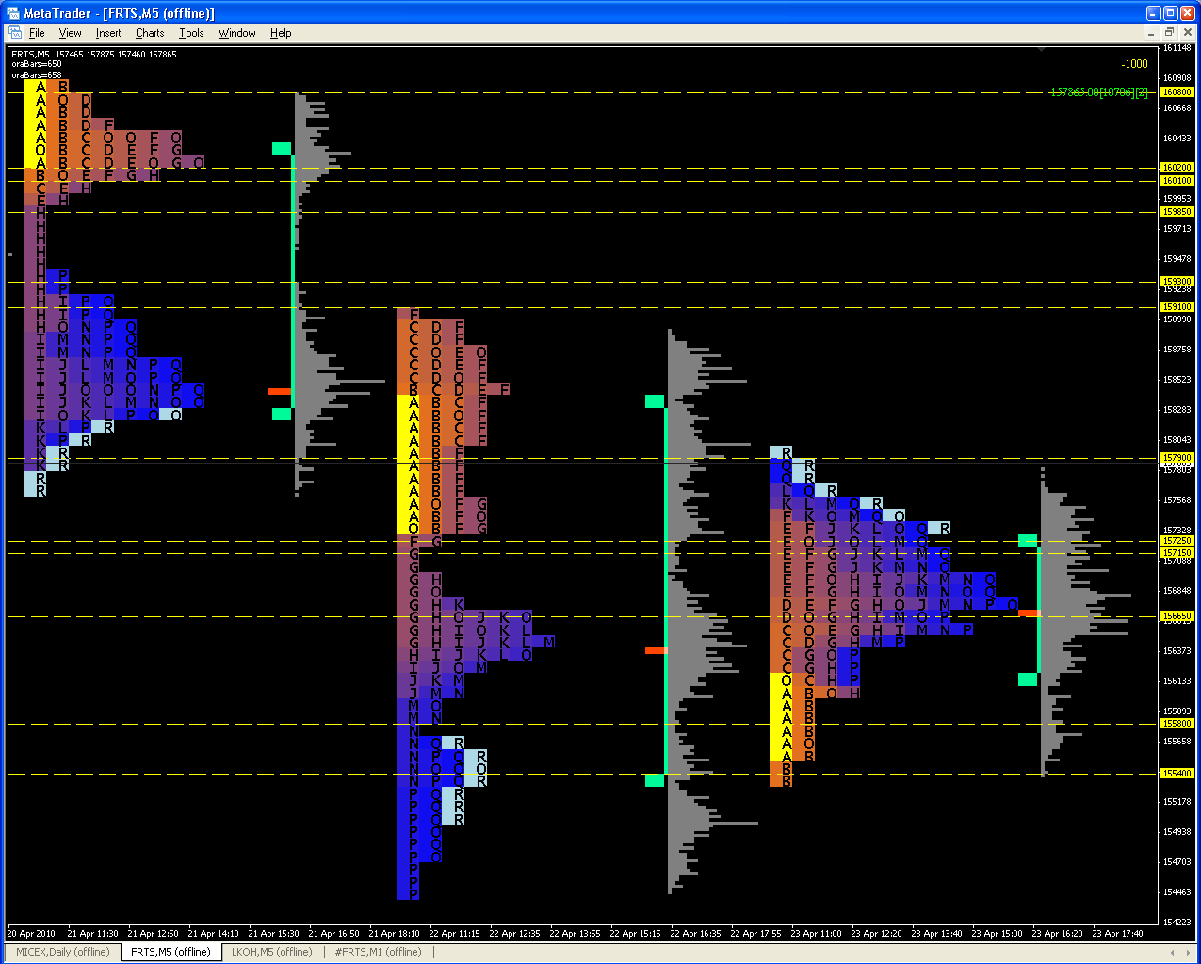Restore down the inner chart window
1201x964 pixels.
[1171, 33]
